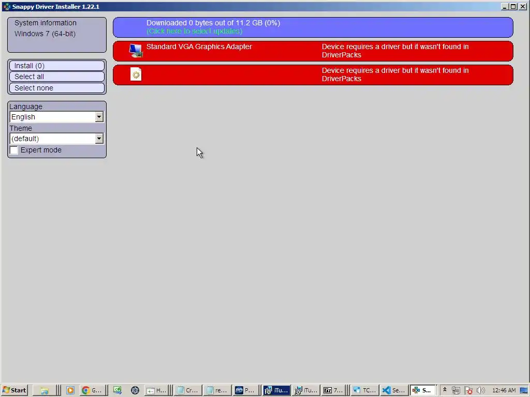Switch to the highlighted 'iTu...' installer taskbar button
This screenshot has width=530, height=397.
(276, 390)
